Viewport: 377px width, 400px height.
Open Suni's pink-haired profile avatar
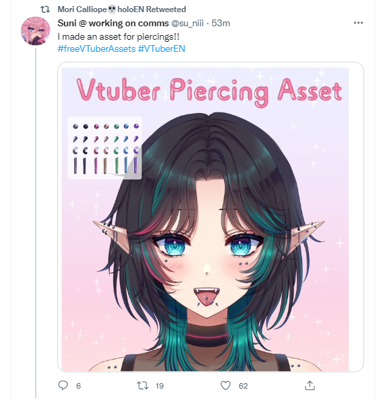(36, 31)
